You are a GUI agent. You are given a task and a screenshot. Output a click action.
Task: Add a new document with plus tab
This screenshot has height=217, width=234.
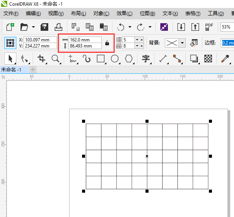pyautogui.click(x=33, y=70)
